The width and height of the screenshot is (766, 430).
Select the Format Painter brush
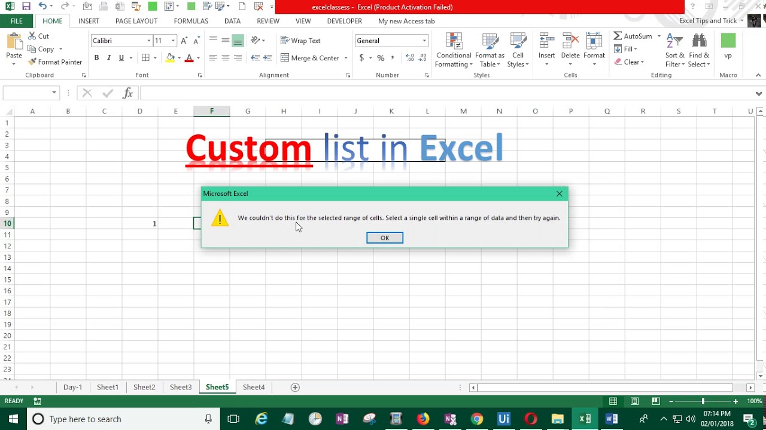pyautogui.click(x=55, y=62)
